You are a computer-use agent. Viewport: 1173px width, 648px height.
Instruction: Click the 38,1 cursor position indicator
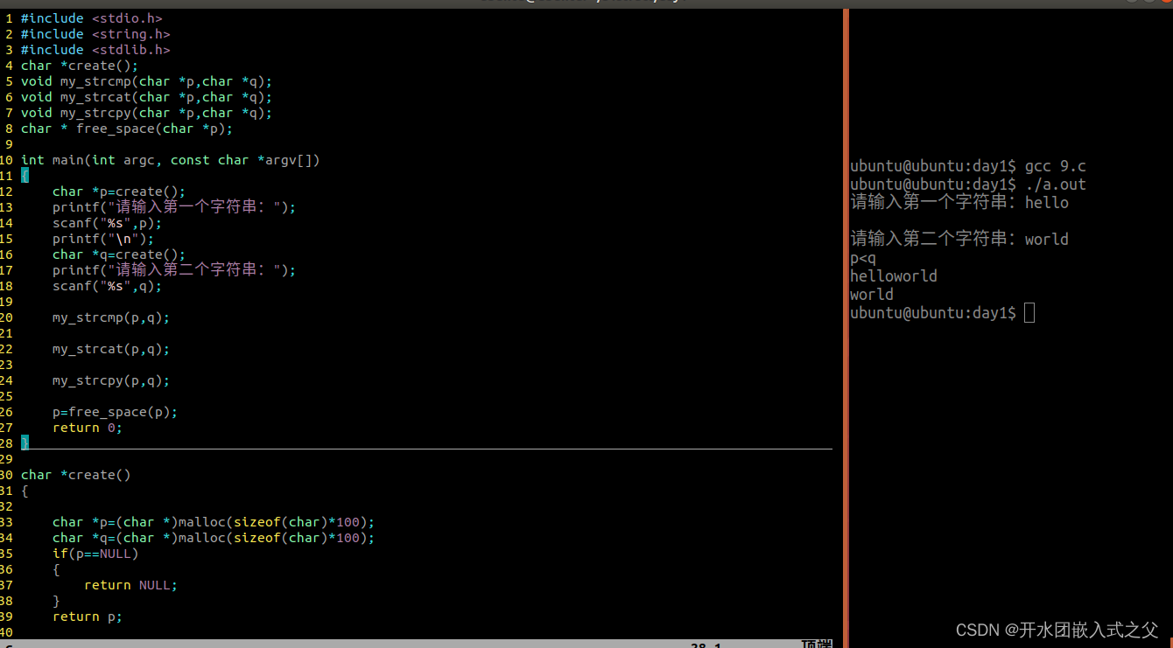(705, 645)
